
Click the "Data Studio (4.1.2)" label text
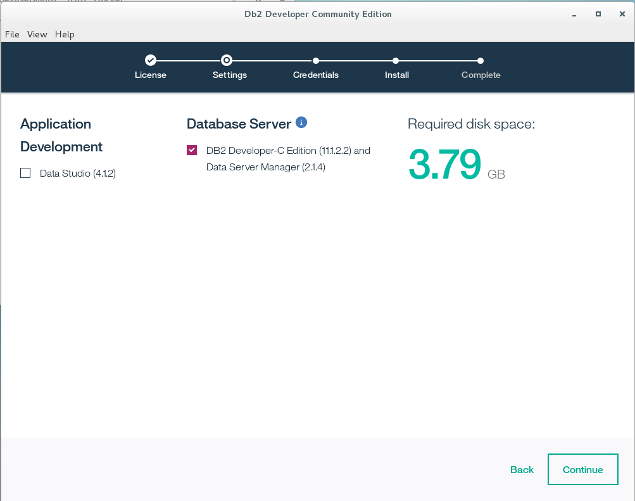pyautogui.click(x=78, y=174)
